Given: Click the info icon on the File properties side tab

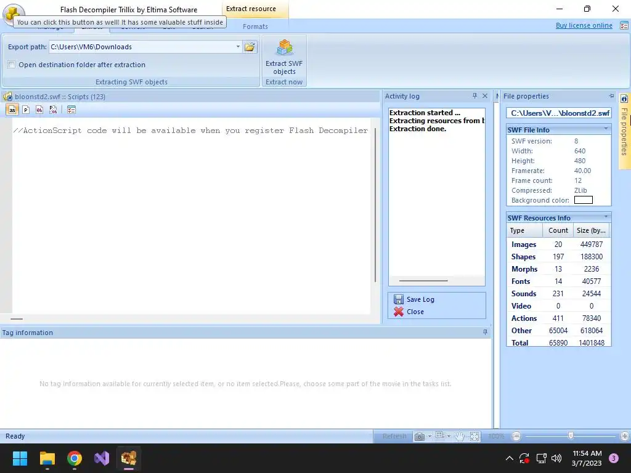Looking at the screenshot, I should tap(624, 99).
